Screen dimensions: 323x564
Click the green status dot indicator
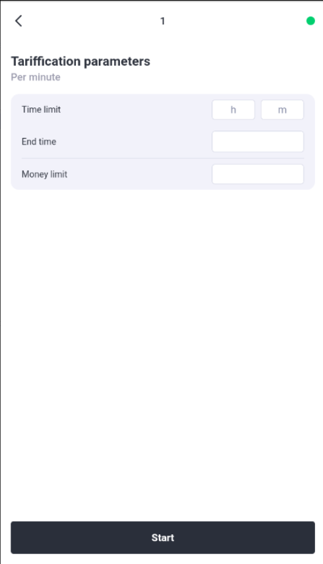310,21
